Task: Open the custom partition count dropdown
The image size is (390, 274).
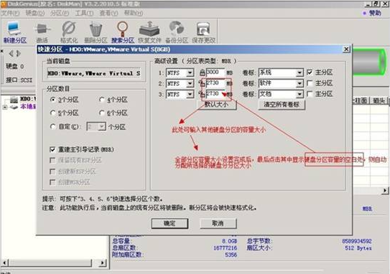Action: [101, 127]
